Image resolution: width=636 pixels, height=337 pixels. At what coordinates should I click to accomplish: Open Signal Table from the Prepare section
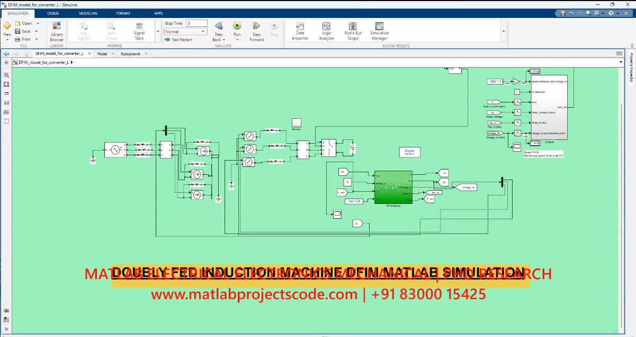coord(139,31)
